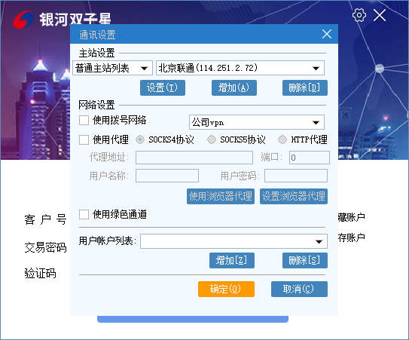Viewport: 409px width, 340px height.
Task: Click 增加[Z] to add an account
Action: click(x=232, y=260)
